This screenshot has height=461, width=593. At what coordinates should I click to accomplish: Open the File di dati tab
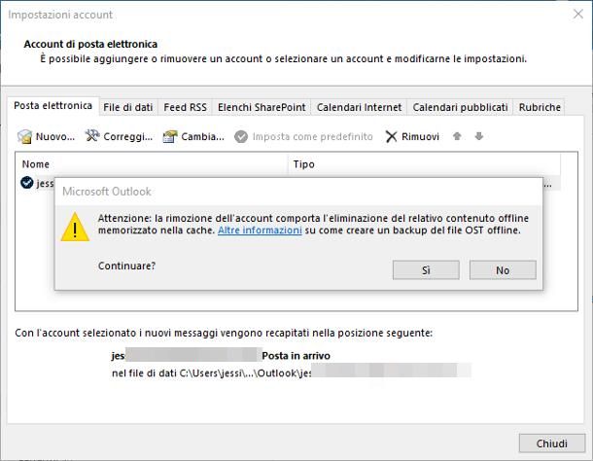(128, 108)
